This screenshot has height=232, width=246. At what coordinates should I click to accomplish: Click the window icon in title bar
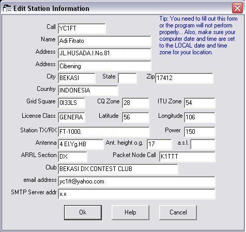click(x=7, y=8)
